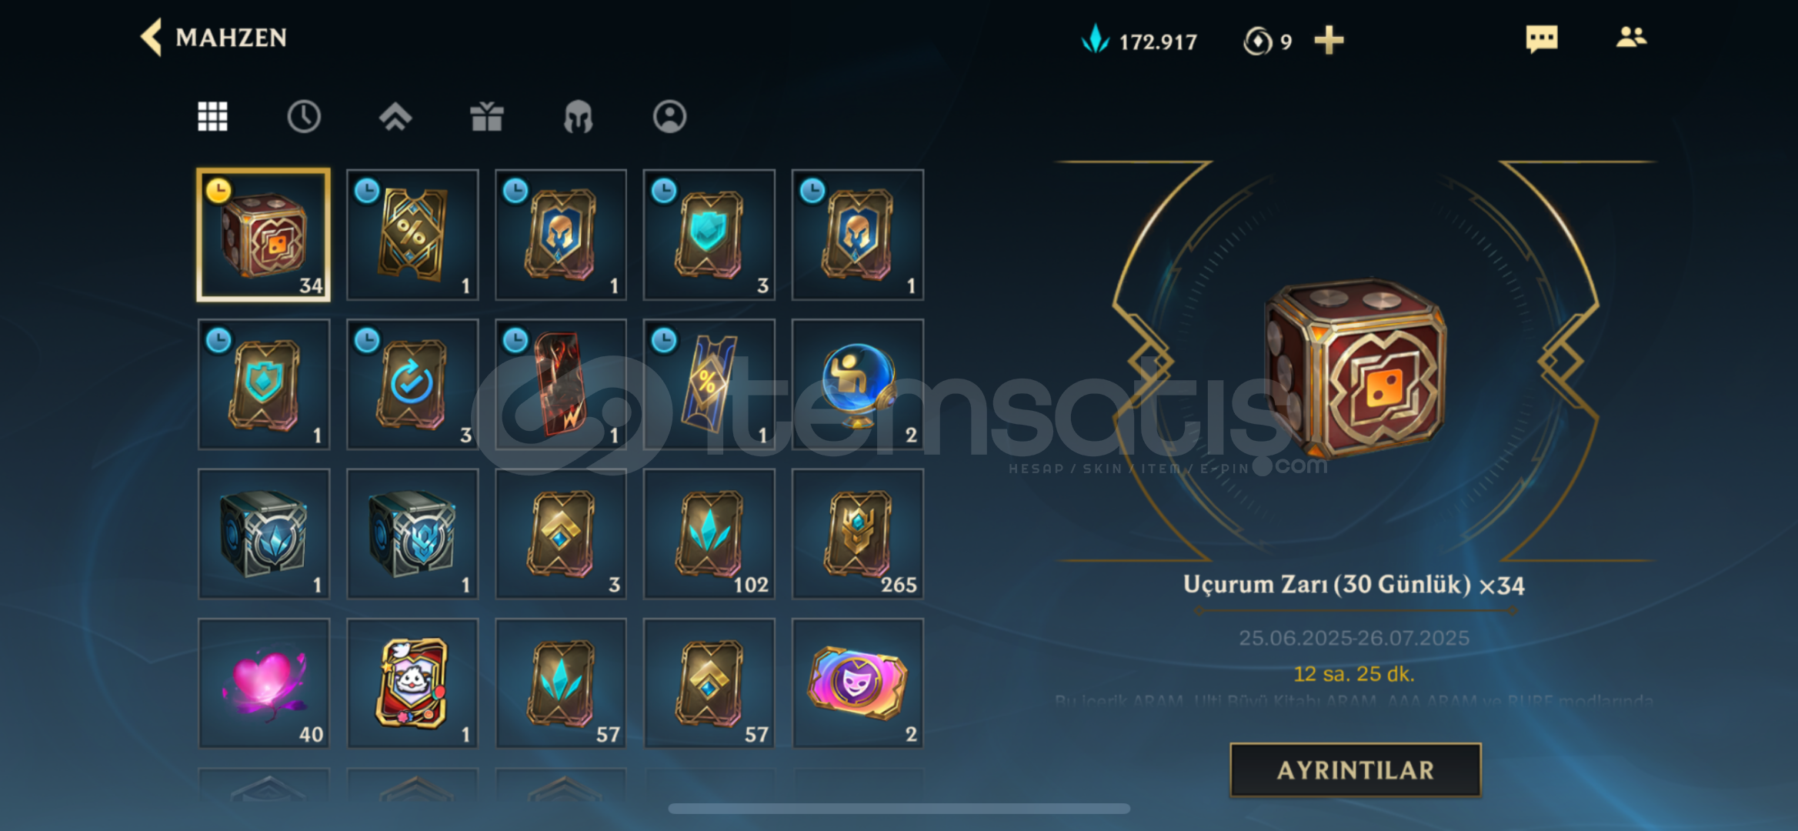Select the blue essence card with 102
This screenshot has height=831, width=1798.
[x=709, y=534]
